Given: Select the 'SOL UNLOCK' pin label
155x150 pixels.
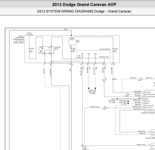Looking at the screenshot, I should 150,106.
